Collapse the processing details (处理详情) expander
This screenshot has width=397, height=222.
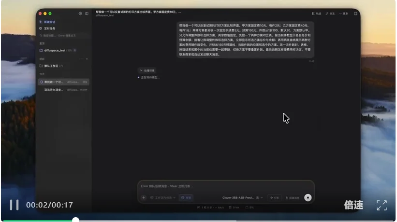147,70
